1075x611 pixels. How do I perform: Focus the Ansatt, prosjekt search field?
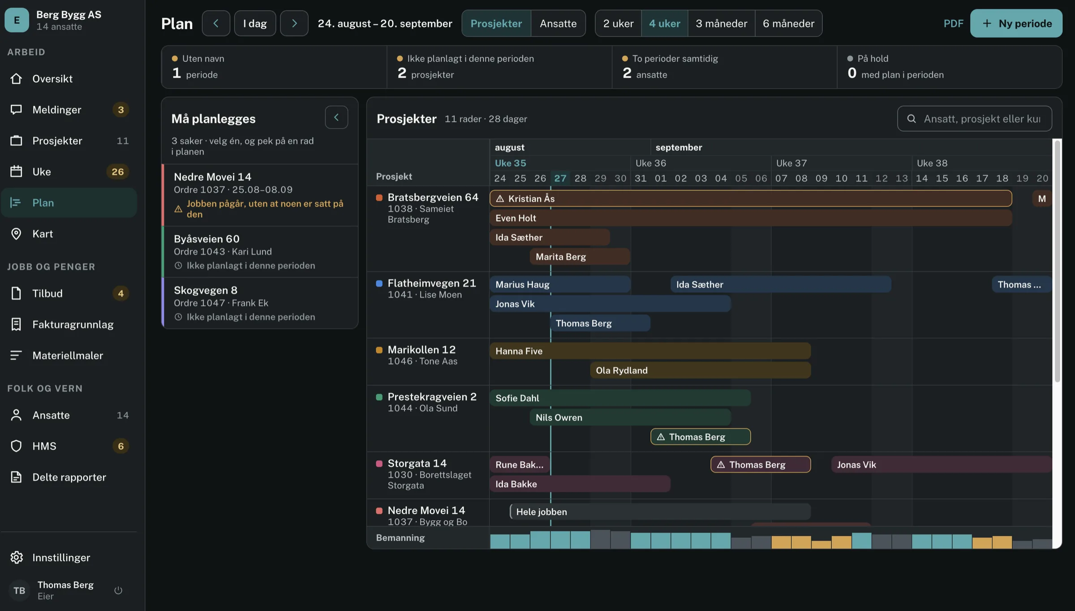(x=974, y=118)
